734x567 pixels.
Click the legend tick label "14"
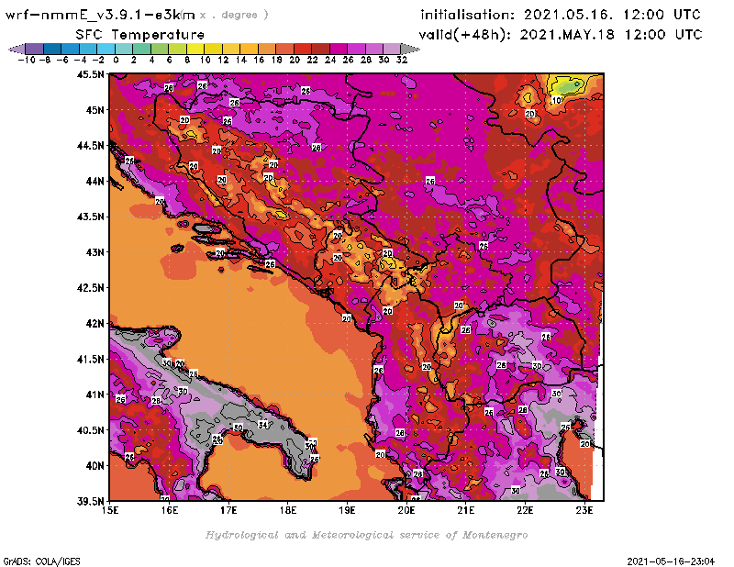coord(241,60)
